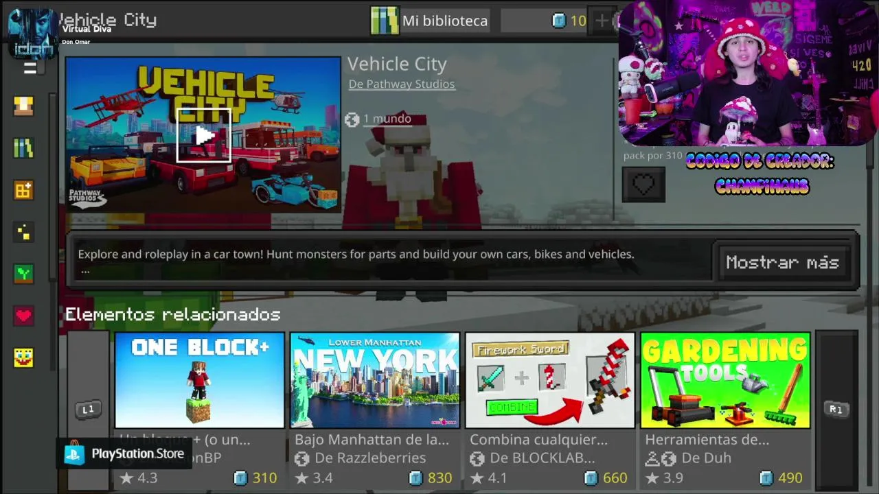Open the sidebar bookshelf library icon
Screen dimensions: 879x494
click(23, 148)
